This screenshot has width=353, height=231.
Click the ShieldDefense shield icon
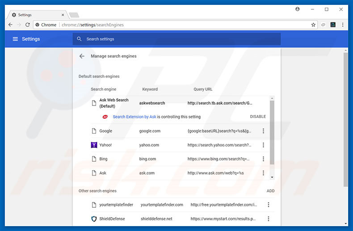point(94,218)
